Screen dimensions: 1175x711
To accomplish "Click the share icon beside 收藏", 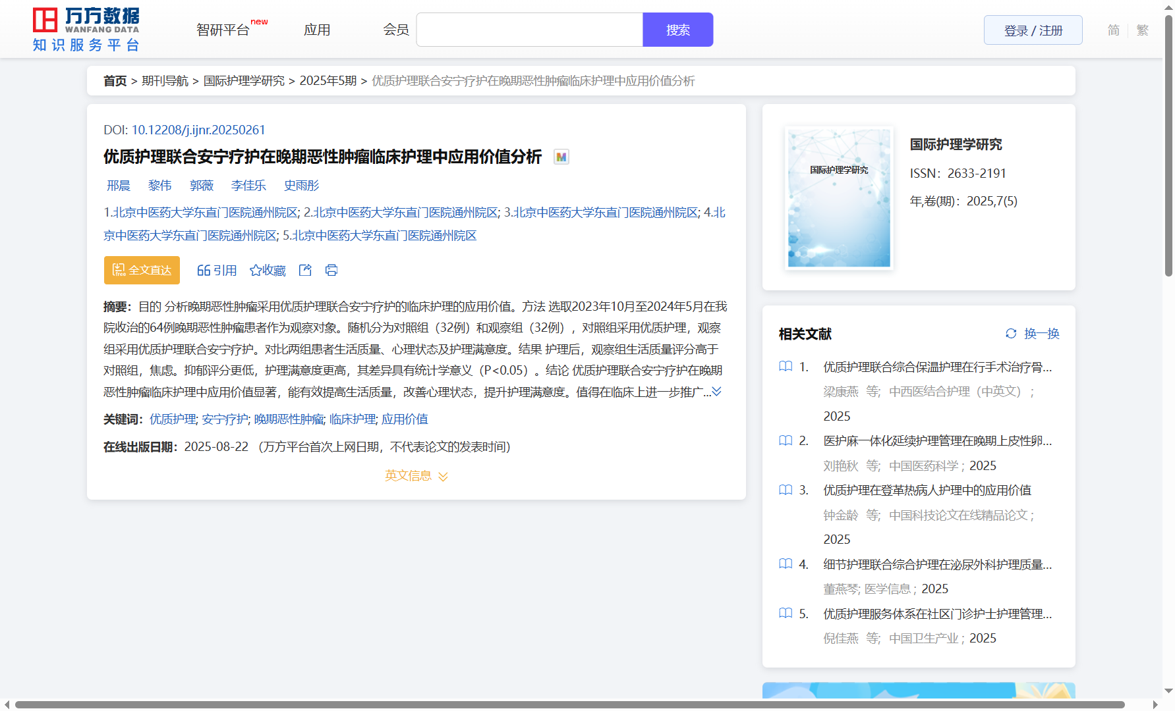I will [305, 270].
